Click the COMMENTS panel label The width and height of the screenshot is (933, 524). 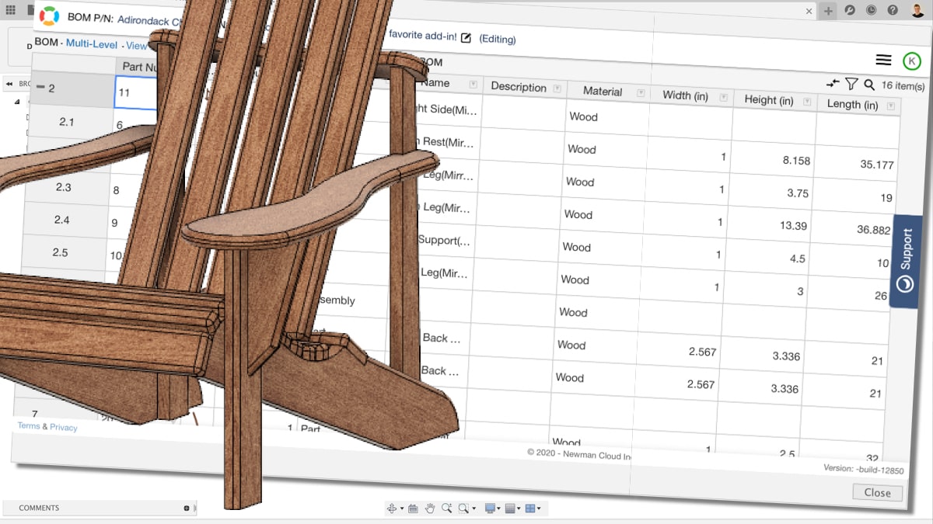point(39,508)
